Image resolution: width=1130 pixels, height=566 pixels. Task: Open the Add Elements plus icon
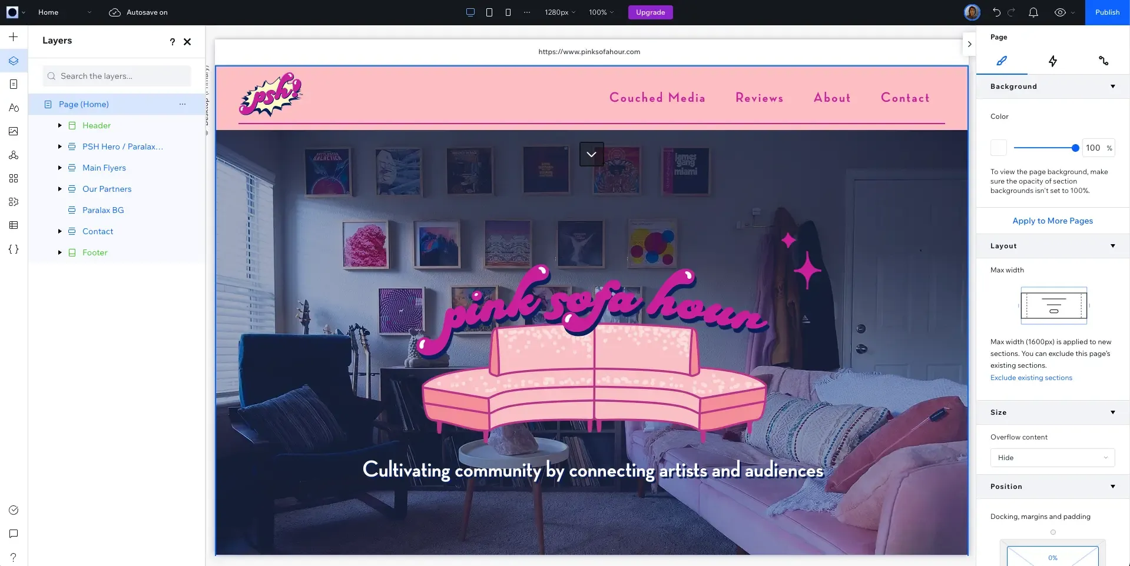click(14, 37)
